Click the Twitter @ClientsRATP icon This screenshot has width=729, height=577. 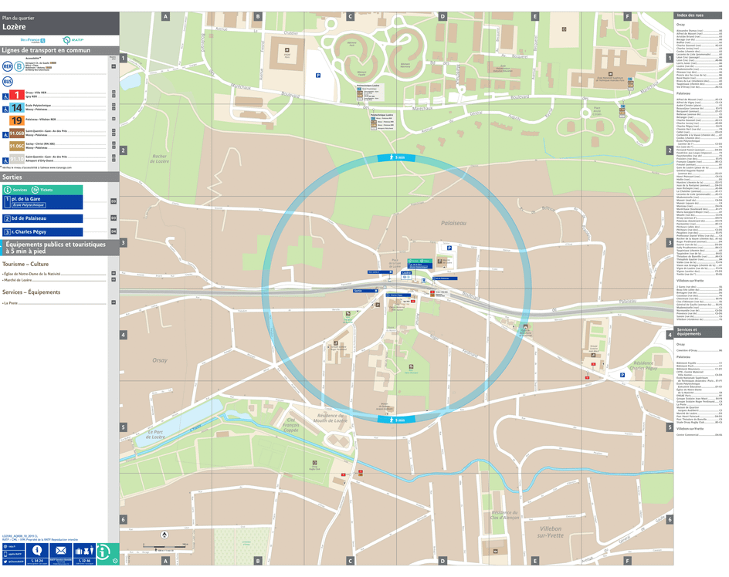point(6,562)
